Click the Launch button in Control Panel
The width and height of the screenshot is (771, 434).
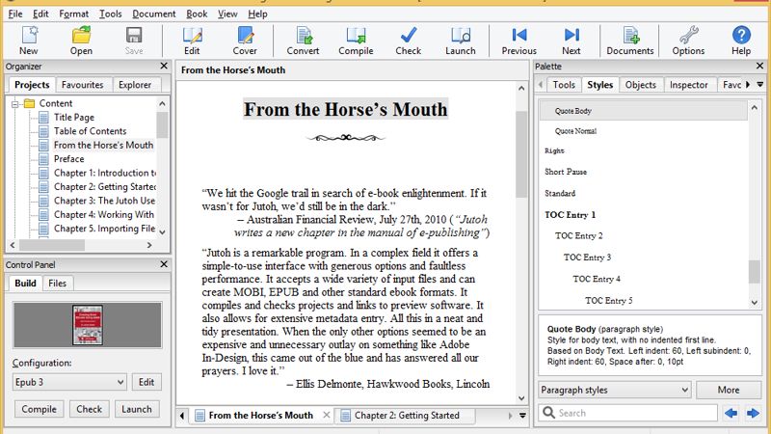pyautogui.click(x=137, y=409)
